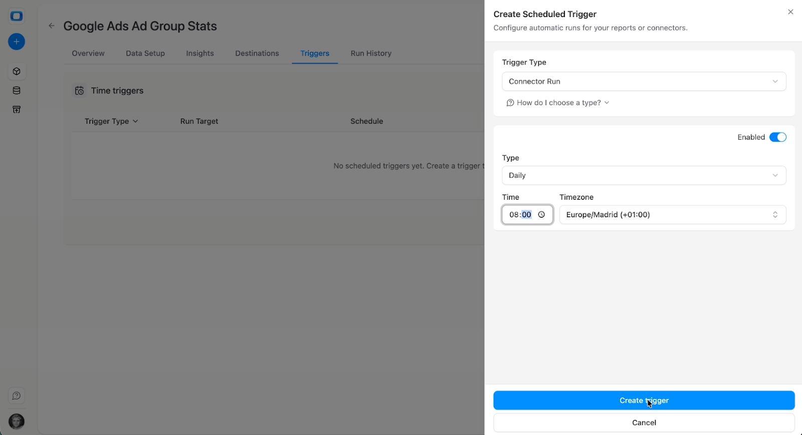Open the Europe/Madrid timezone selector
The width and height of the screenshot is (802, 435).
pyautogui.click(x=673, y=215)
